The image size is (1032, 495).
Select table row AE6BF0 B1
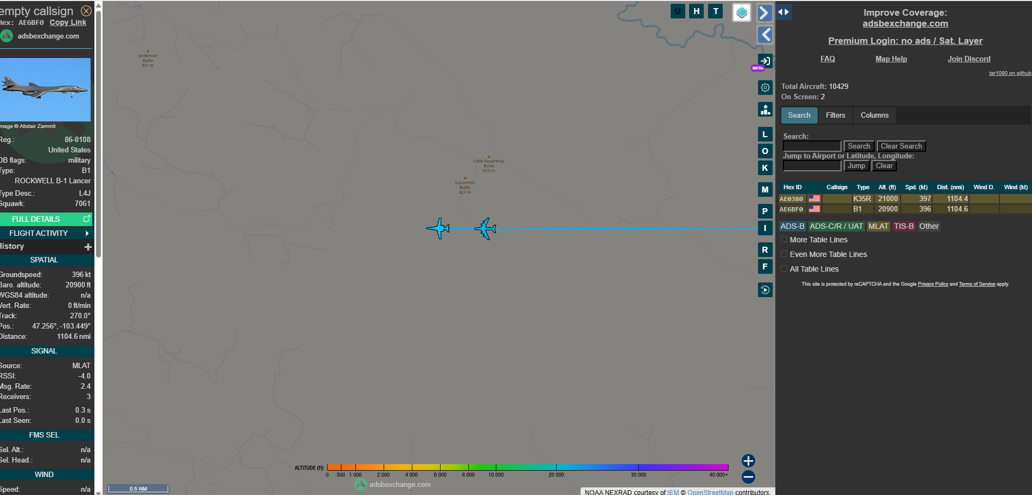tap(905, 209)
